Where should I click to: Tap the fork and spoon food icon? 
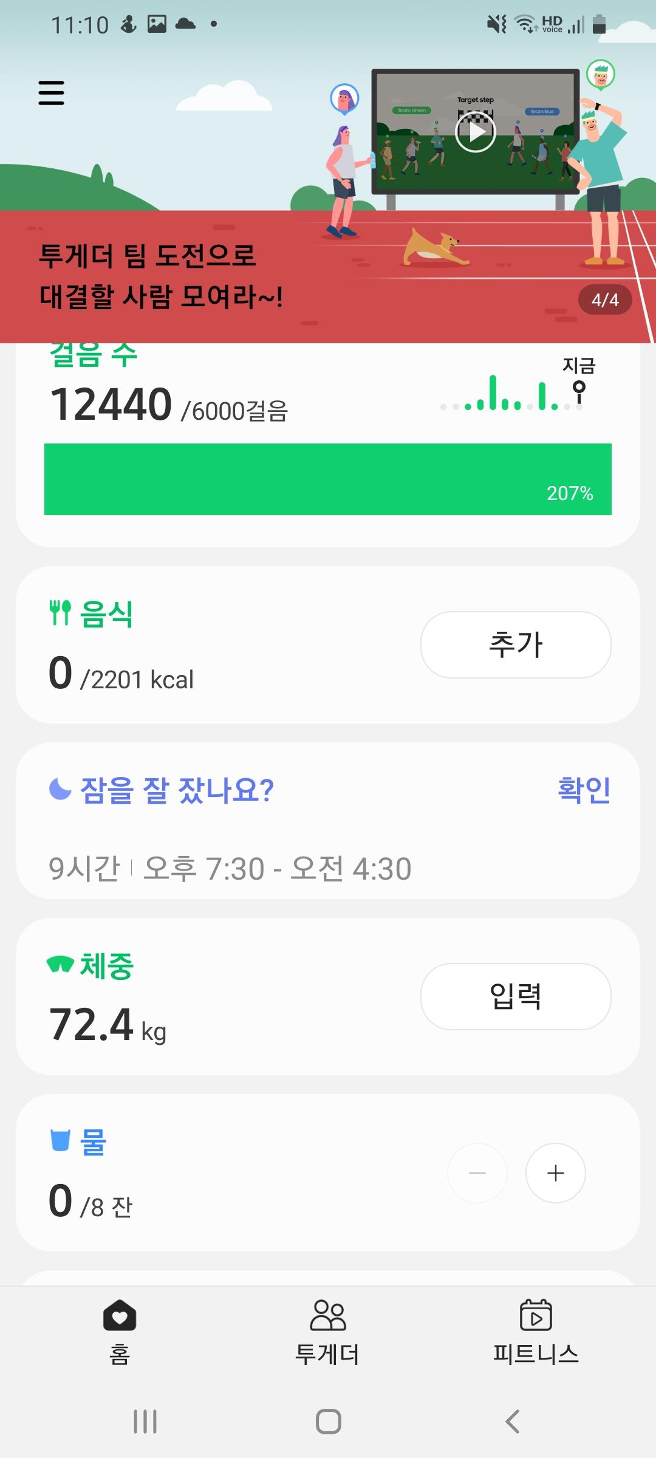[60, 612]
